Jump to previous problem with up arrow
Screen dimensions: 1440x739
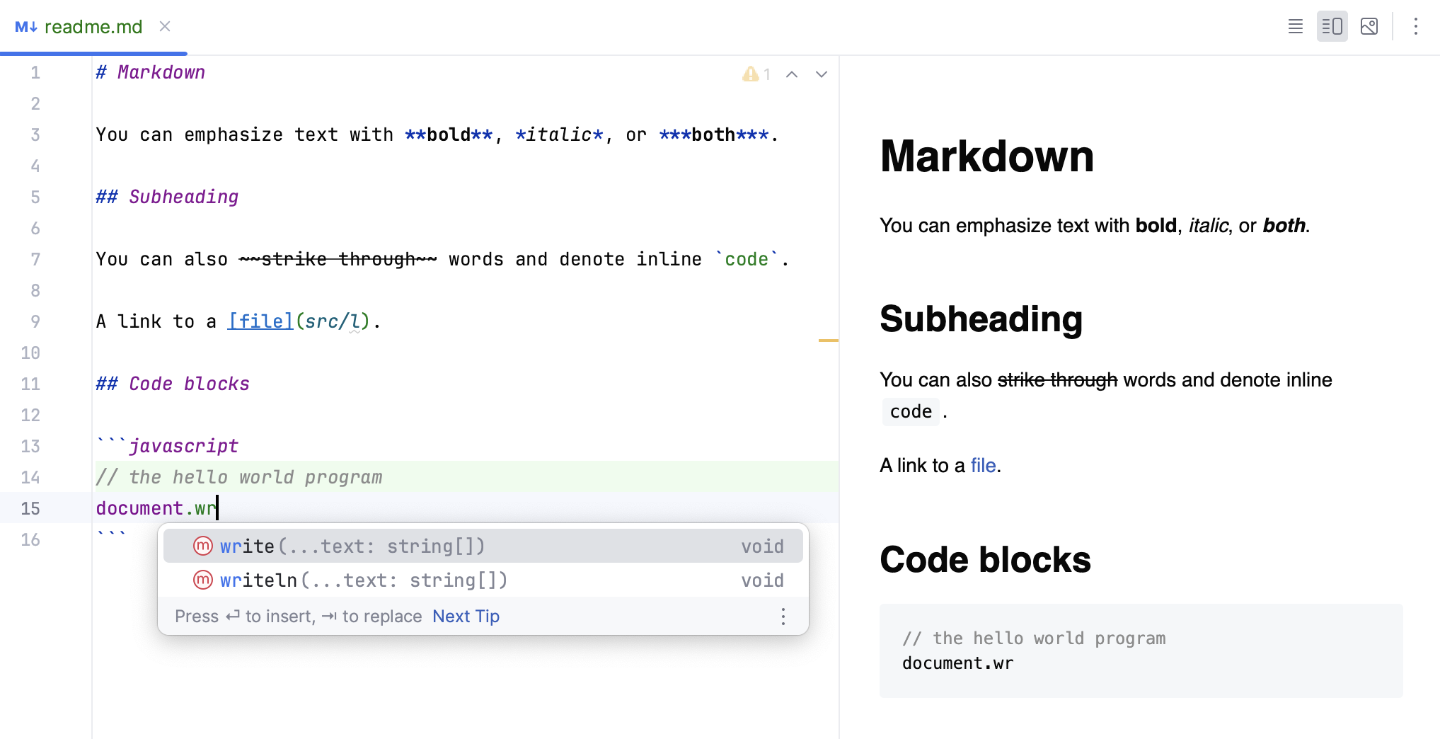[792, 74]
